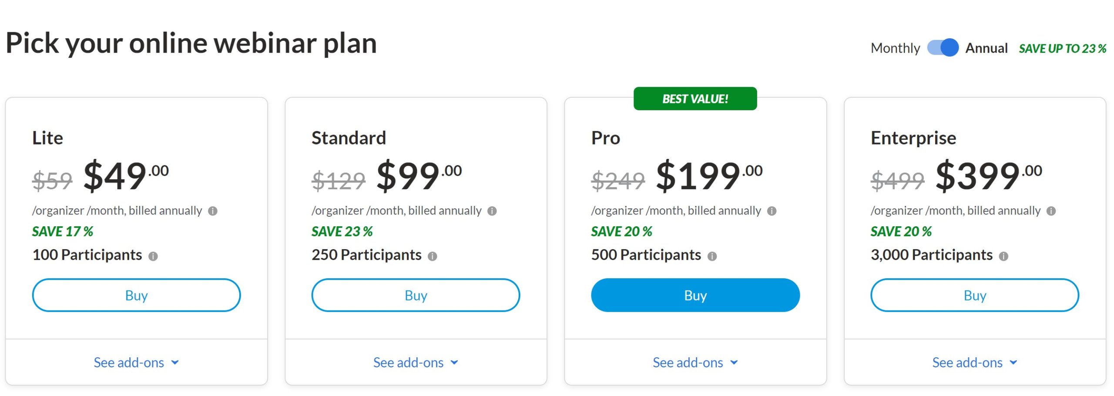Viewport: 1114px width, 396px height.
Task: Click the info icon next to Standard billing details
Action: (x=492, y=211)
